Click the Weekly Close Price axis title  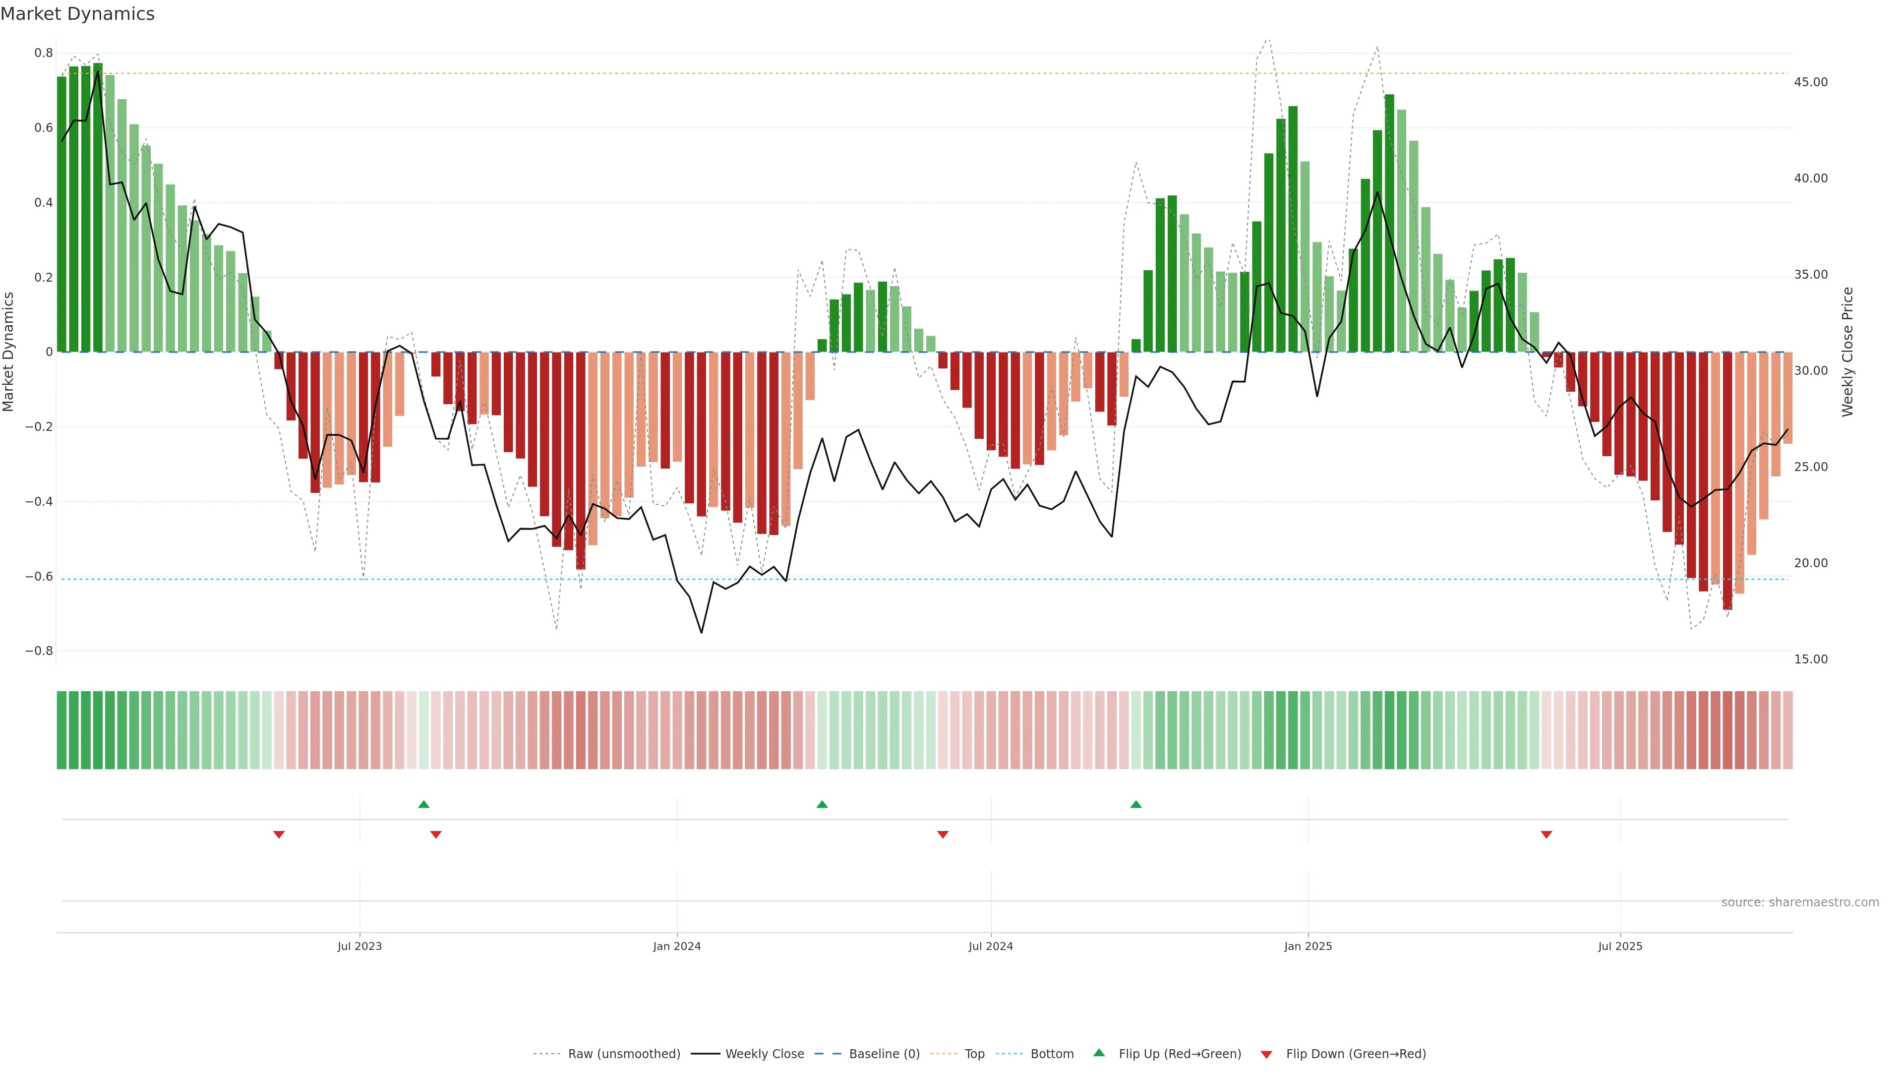point(1847,352)
